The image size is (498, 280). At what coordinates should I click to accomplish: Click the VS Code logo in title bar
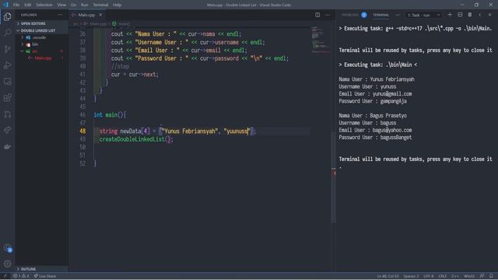tap(5, 5)
